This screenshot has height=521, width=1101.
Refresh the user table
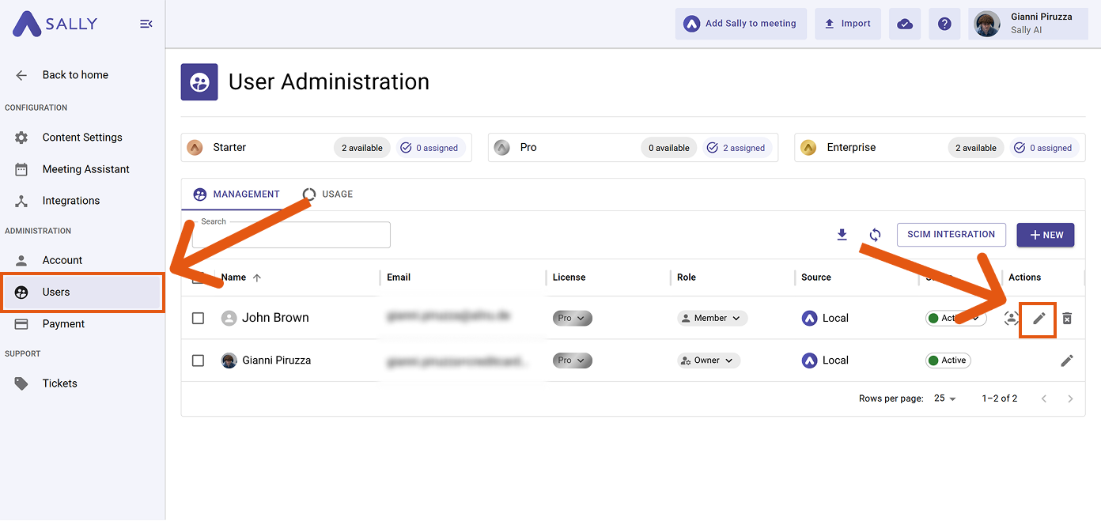point(875,235)
